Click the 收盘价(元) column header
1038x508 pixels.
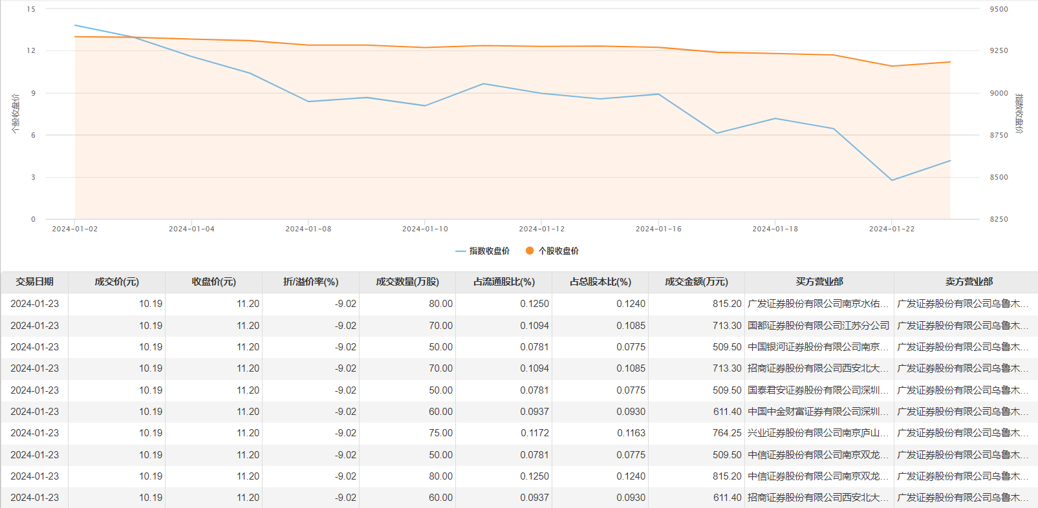tap(213, 282)
